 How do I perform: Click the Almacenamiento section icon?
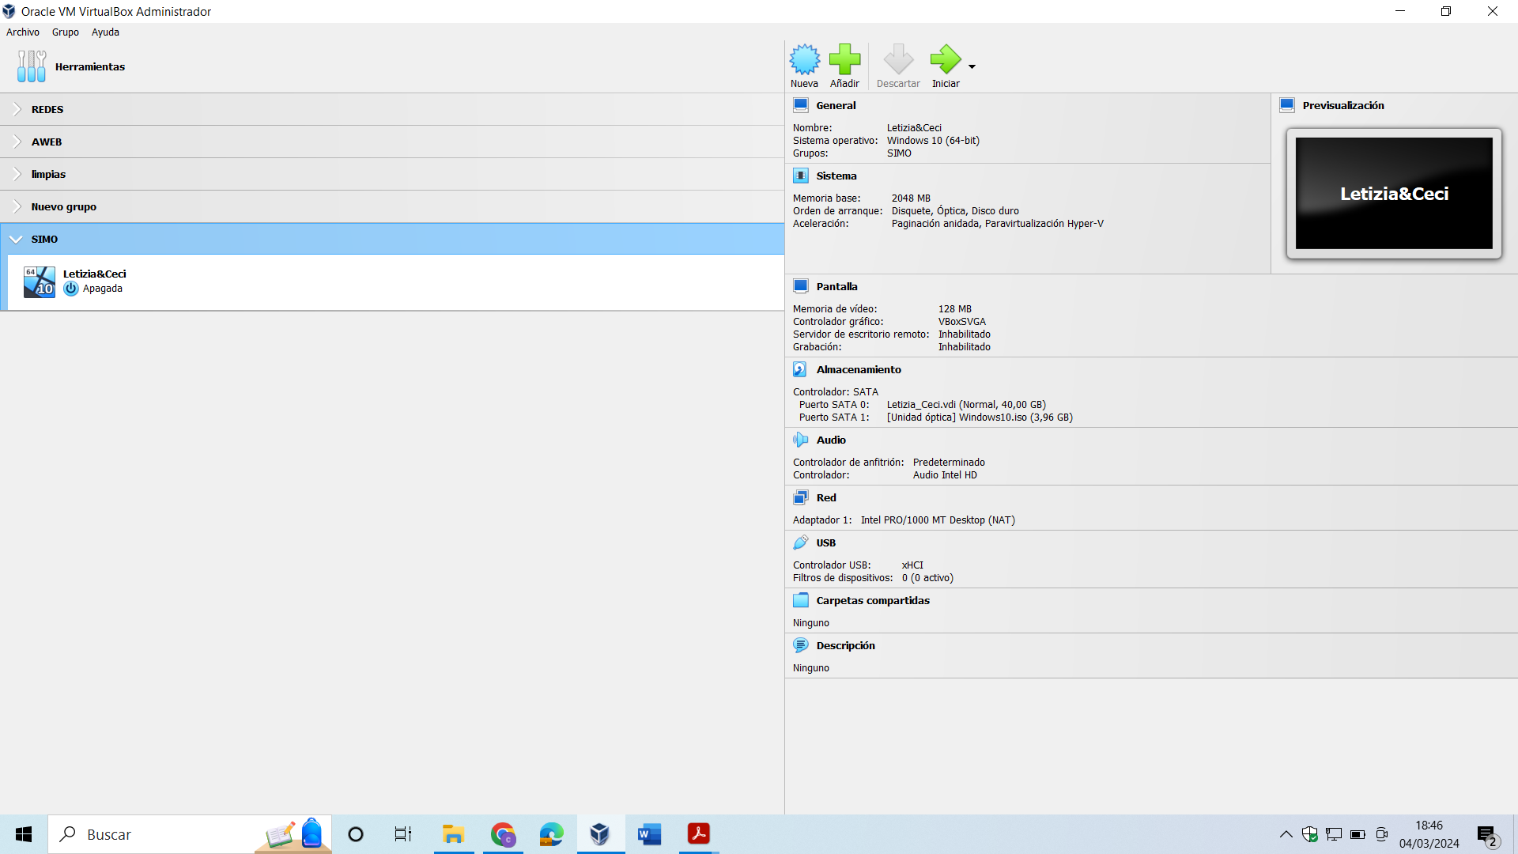point(800,369)
